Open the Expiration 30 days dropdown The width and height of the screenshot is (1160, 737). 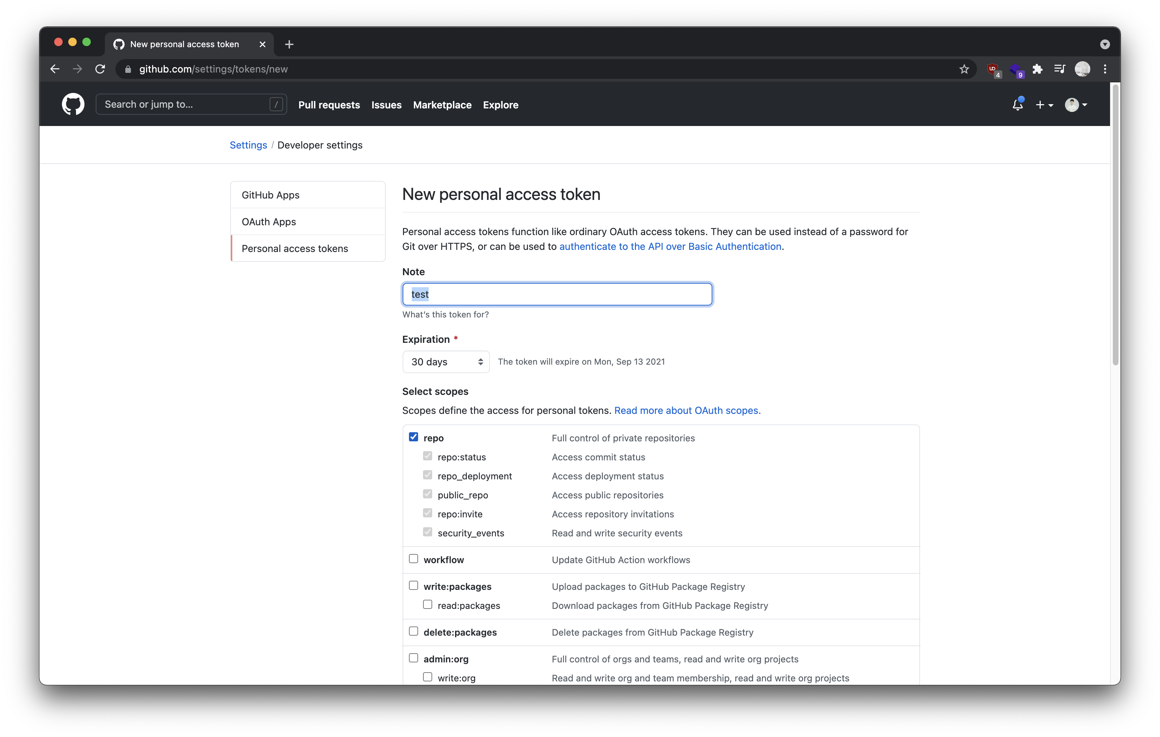tap(446, 362)
